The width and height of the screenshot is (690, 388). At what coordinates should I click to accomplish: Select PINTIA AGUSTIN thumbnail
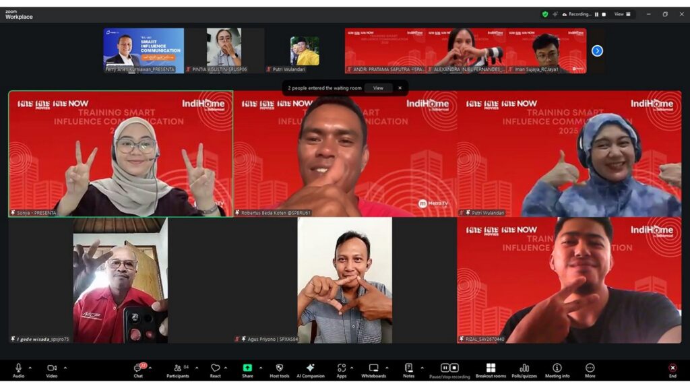point(224,51)
